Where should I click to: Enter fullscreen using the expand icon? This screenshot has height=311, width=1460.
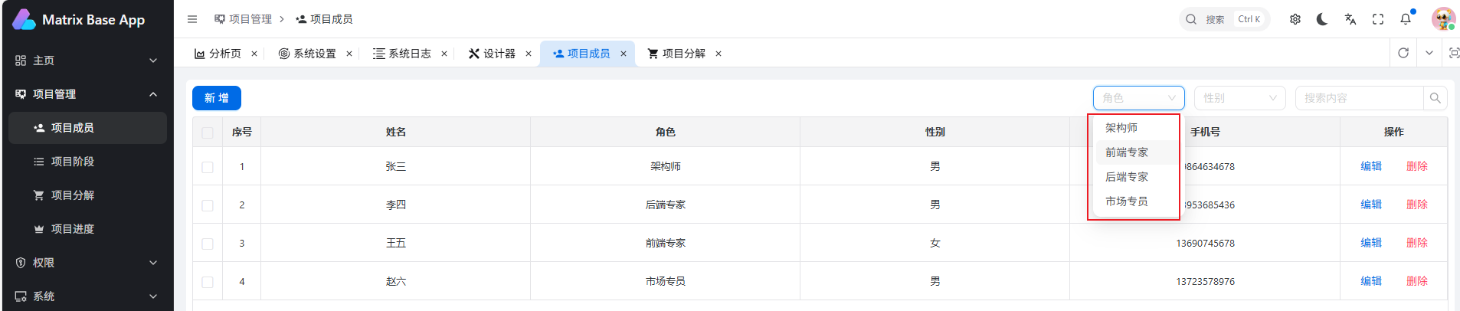(1377, 19)
